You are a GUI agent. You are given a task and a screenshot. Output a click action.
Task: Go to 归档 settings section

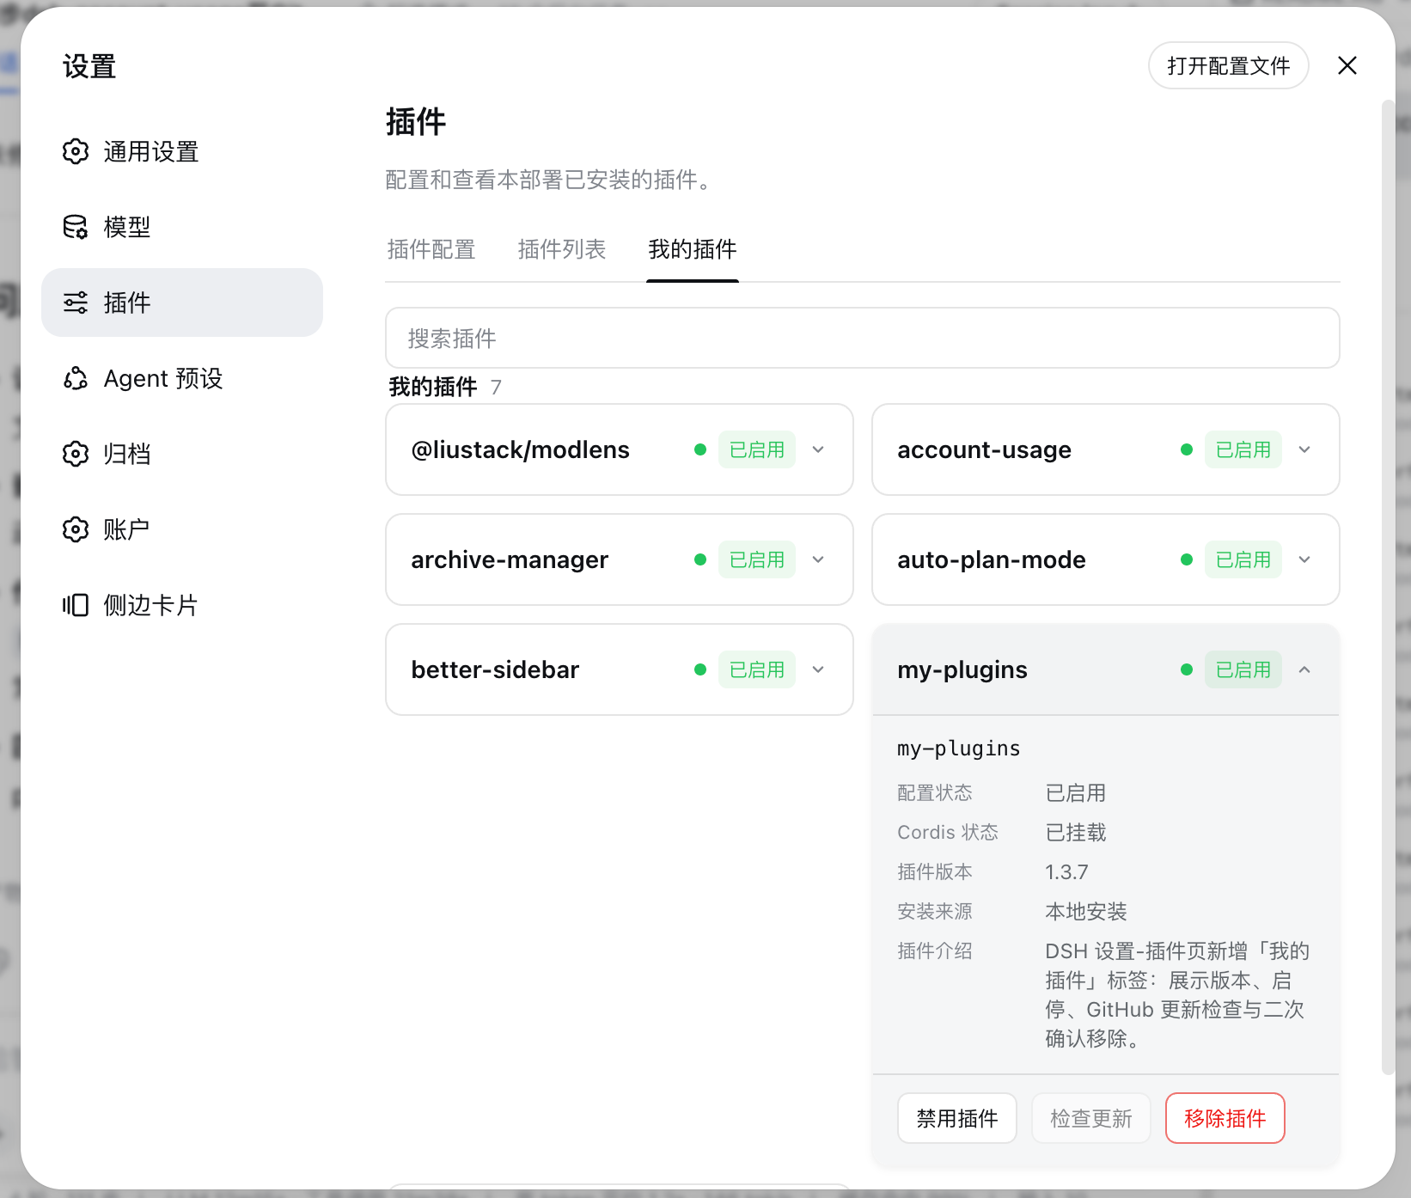tap(182, 454)
